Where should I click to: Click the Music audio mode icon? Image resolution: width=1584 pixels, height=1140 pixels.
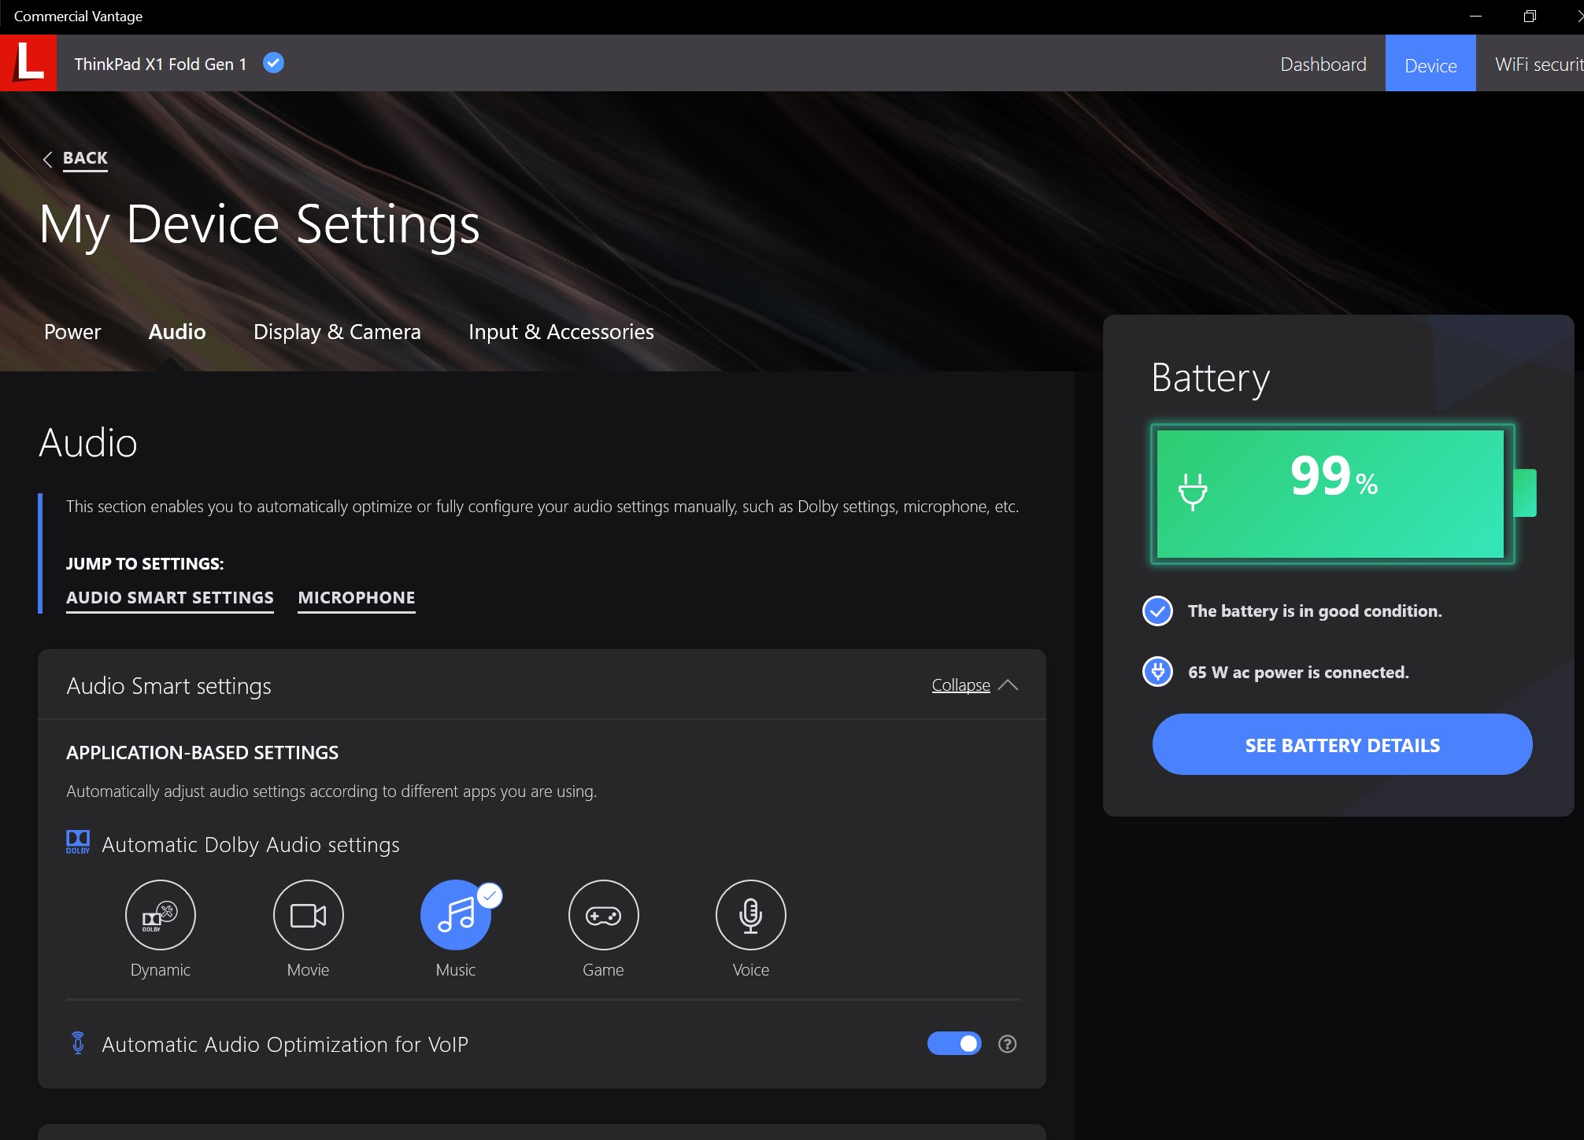pos(456,914)
